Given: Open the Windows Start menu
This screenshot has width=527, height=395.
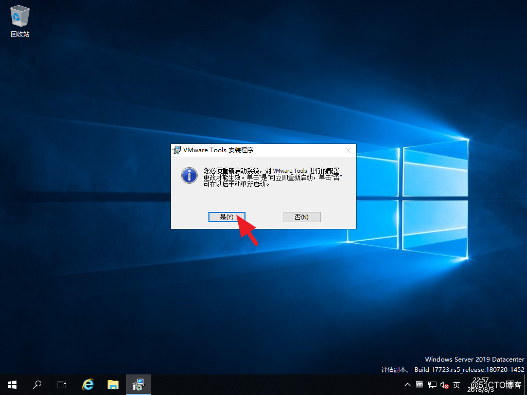Looking at the screenshot, I should (12, 385).
